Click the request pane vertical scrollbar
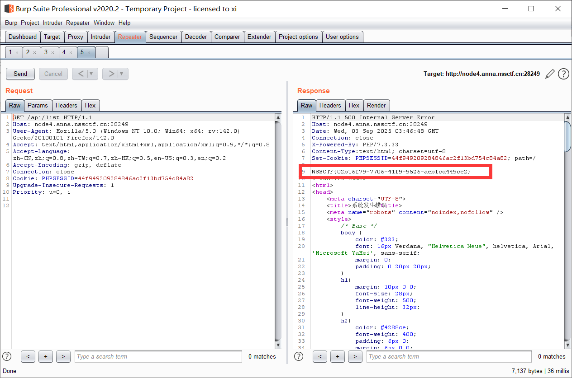 pos(278,231)
